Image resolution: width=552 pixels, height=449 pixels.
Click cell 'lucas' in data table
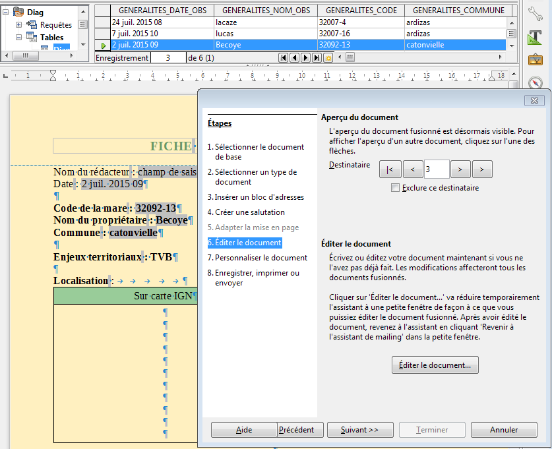point(266,34)
